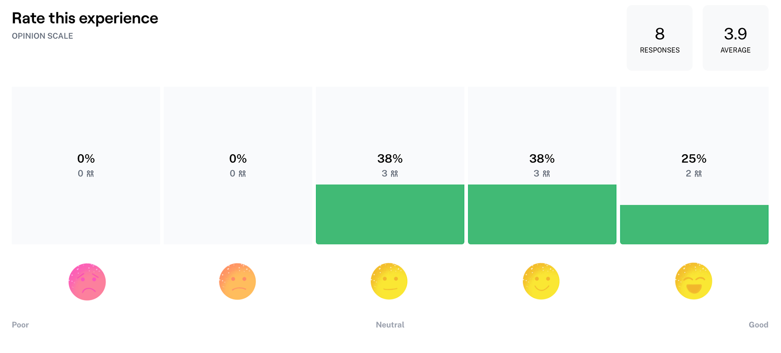Click the orange frowning face emoji
This screenshot has width=781, height=353.
click(x=238, y=282)
